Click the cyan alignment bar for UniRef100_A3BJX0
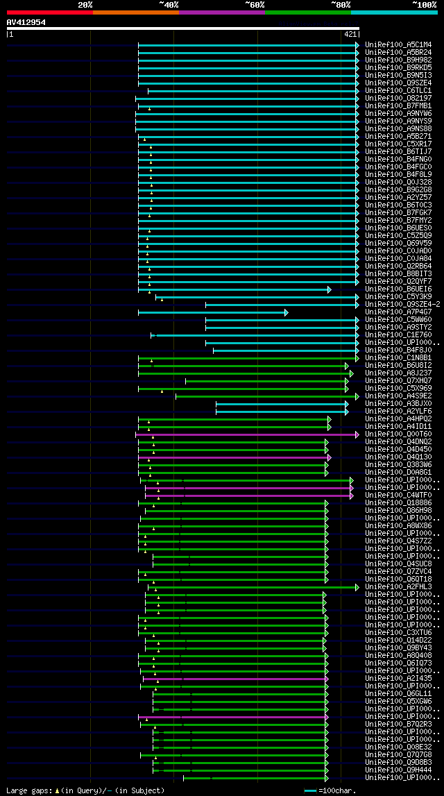This screenshot has height=796, width=444. pos(282,404)
